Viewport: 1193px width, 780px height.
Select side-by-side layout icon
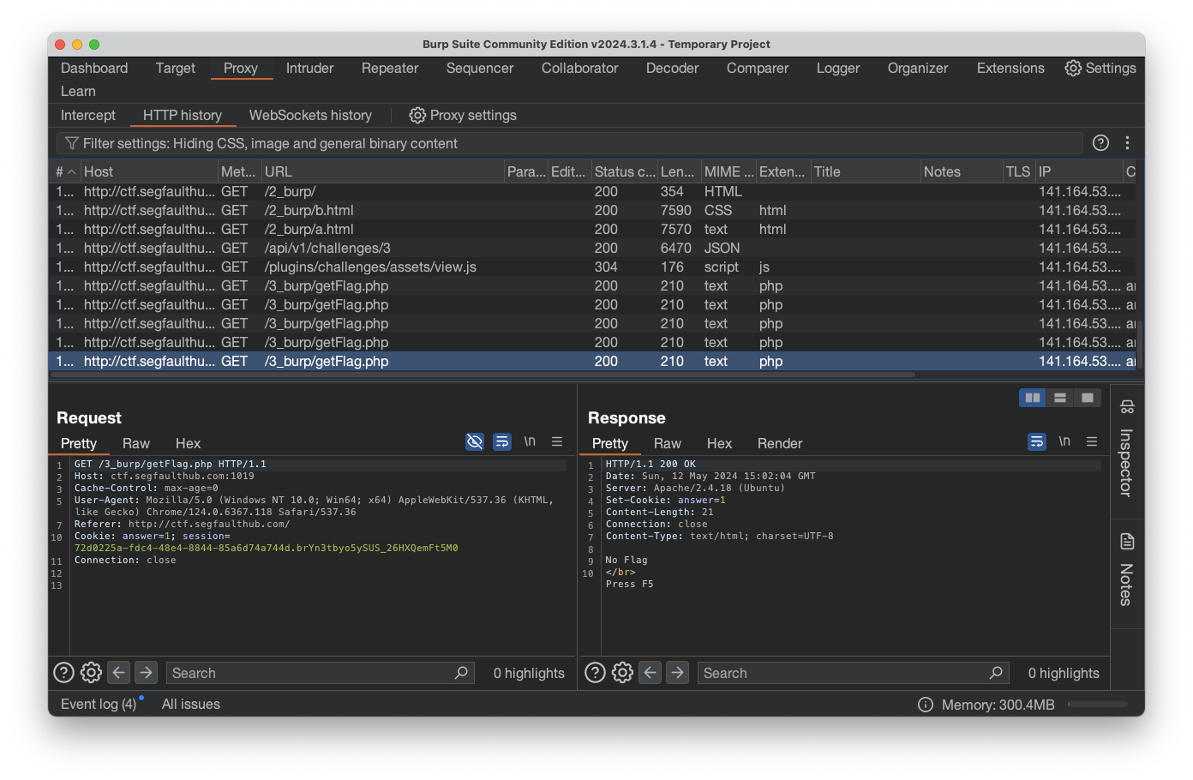(x=1033, y=398)
